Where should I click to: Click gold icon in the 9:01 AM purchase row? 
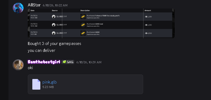(83, 33)
